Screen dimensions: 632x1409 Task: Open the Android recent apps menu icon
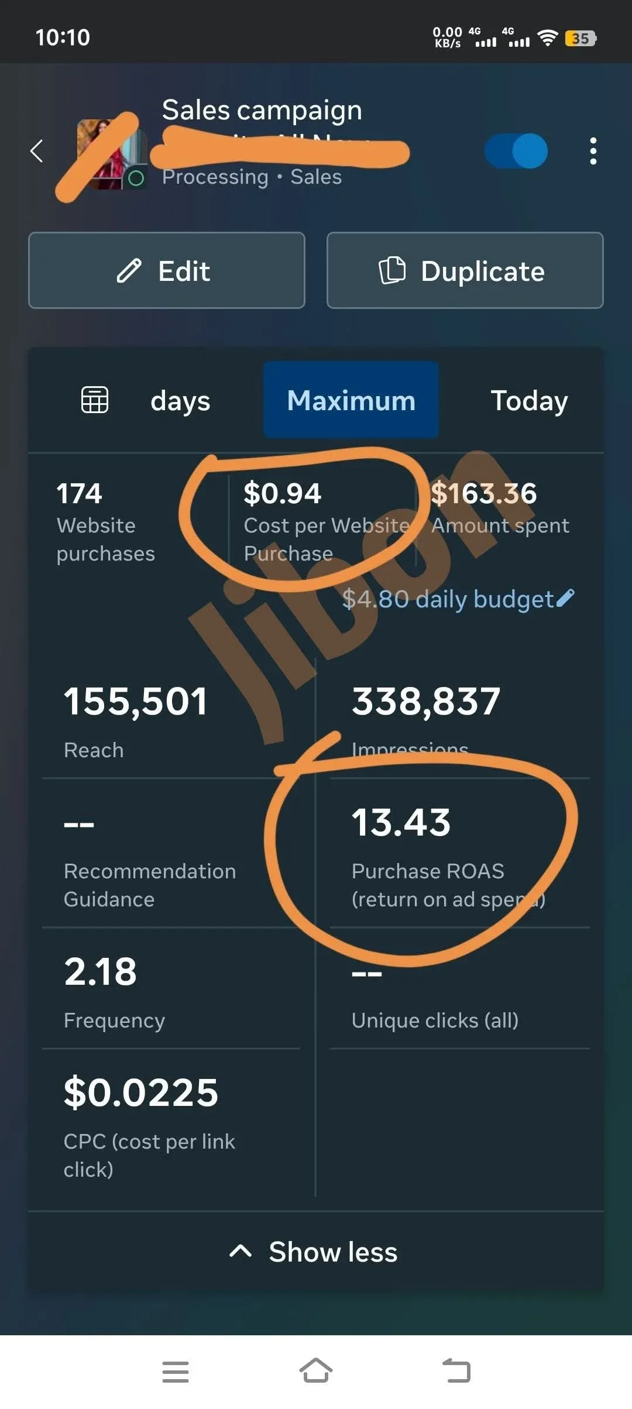(175, 1372)
